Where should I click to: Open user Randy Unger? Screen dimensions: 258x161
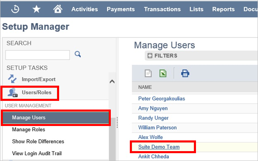click(x=153, y=118)
